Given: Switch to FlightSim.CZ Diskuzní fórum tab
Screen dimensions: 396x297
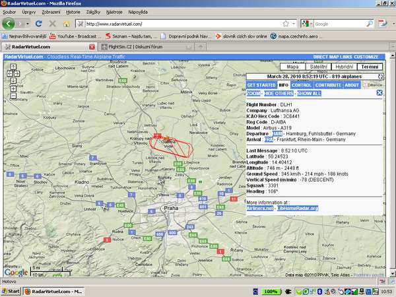Looking at the screenshot, I should coord(147,47).
